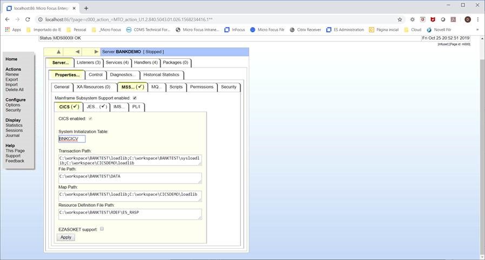
Task: Select the General properties tab
Action: point(62,87)
